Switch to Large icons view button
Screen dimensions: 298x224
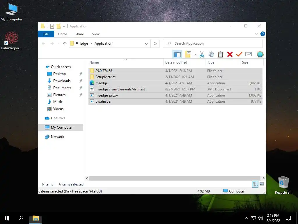pyautogui.click(x=262, y=184)
